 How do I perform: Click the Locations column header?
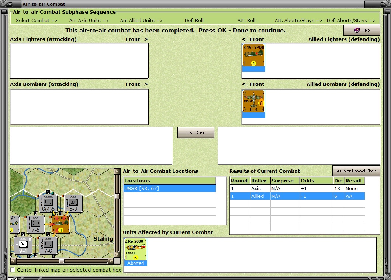tap(170, 181)
